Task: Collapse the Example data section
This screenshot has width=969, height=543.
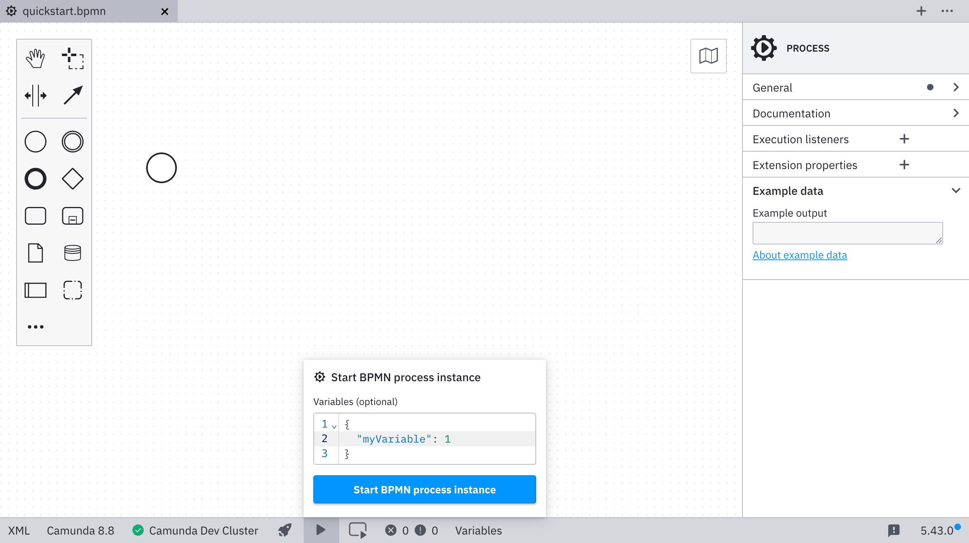Action: [956, 190]
